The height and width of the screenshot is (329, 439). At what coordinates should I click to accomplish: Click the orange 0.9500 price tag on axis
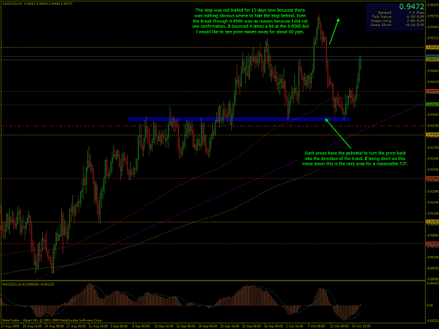point(432,47)
